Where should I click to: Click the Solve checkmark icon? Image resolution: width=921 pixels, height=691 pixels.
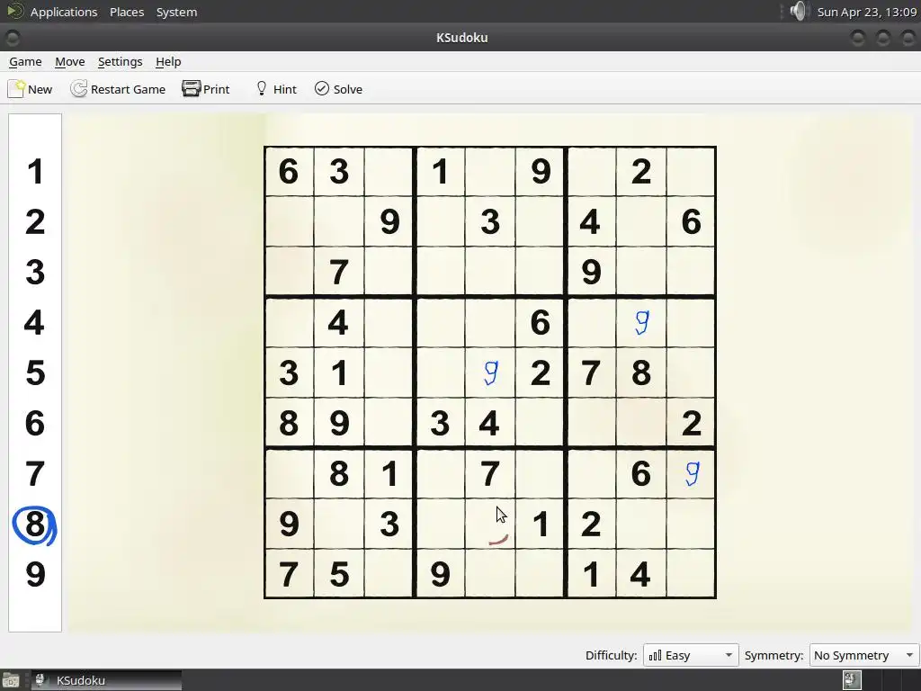[x=322, y=89]
